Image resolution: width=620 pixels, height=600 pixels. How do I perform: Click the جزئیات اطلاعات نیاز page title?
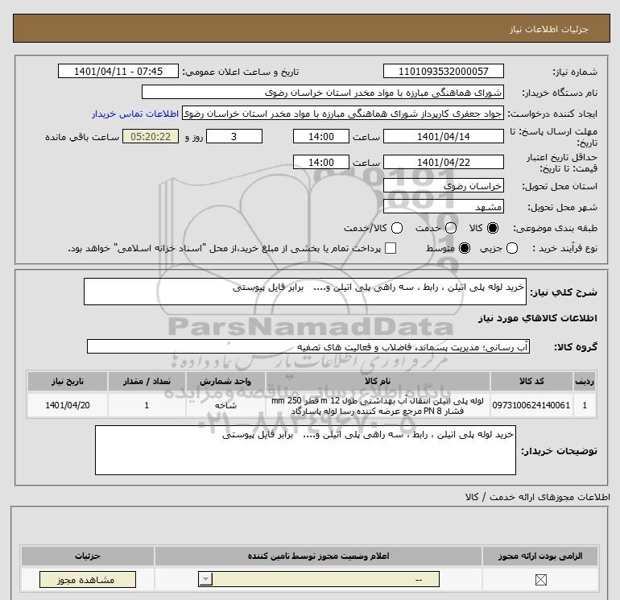(x=549, y=29)
